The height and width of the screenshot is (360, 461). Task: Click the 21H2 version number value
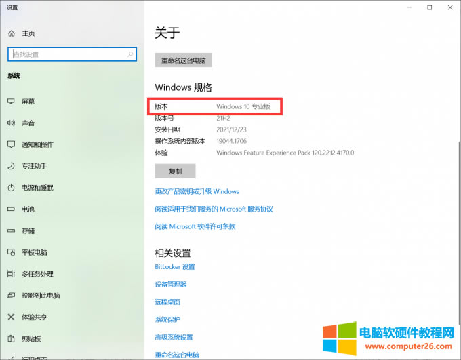[x=223, y=118]
